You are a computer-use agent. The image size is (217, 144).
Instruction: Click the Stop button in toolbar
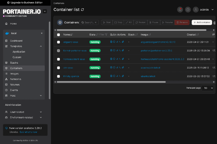point(118,22)
